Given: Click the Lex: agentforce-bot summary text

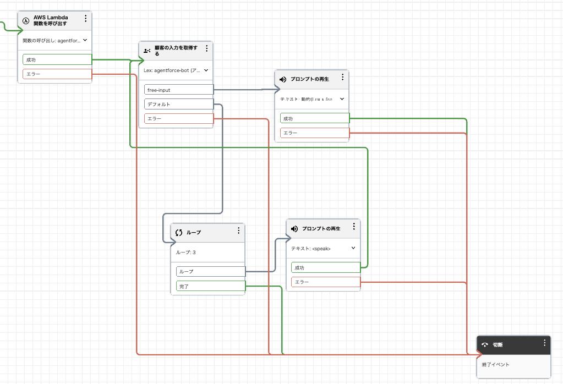Looking at the screenshot, I should [x=172, y=70].
